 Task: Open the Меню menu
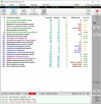3,5
